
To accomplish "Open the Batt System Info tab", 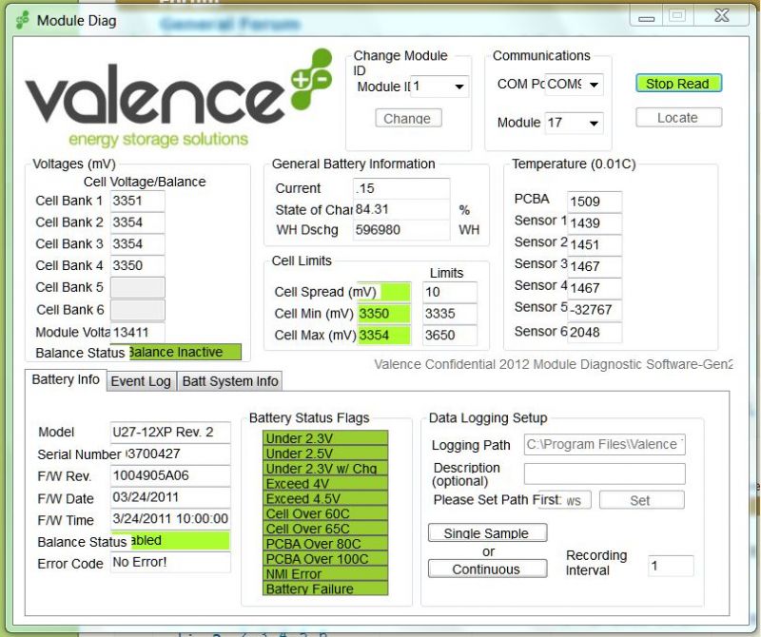I will tap(230, 381).
